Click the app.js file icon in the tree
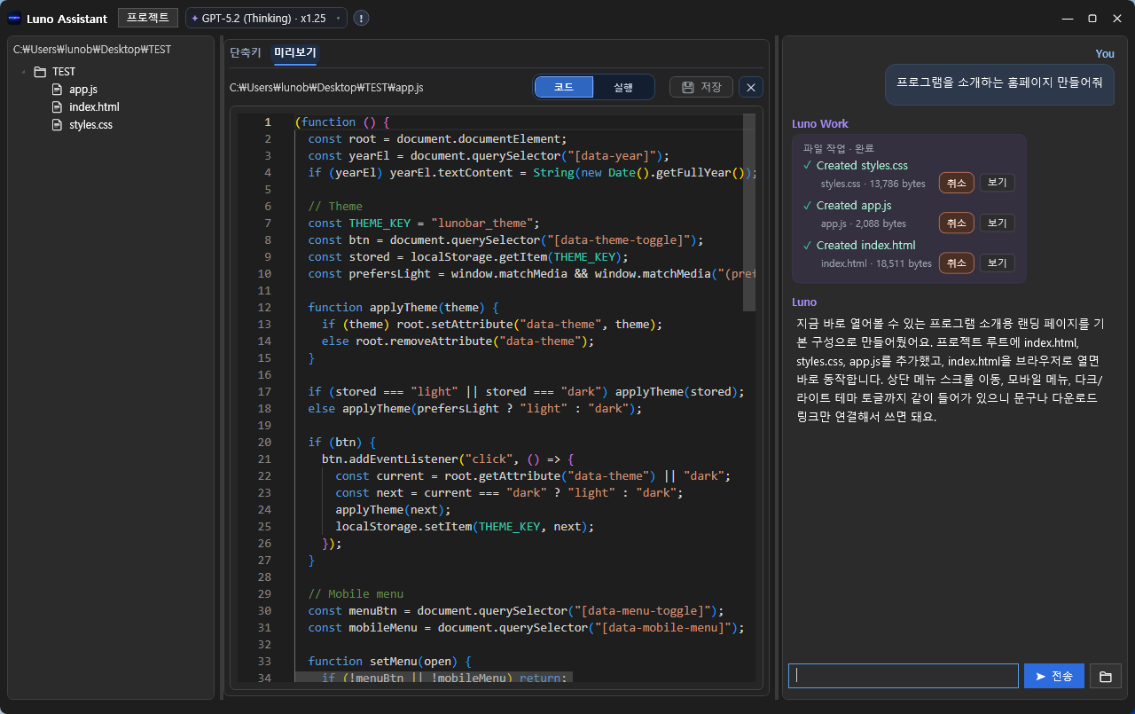 (x=58, y=90)
